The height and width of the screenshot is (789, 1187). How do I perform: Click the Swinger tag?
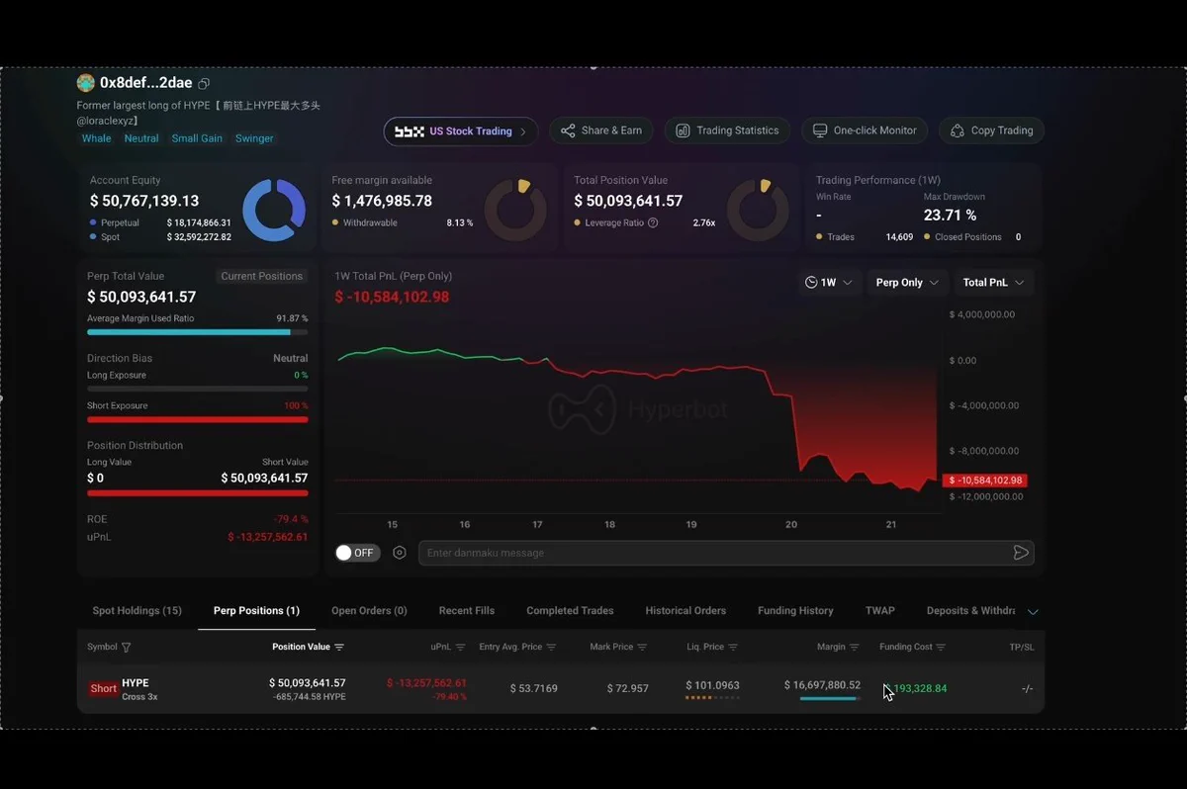(254, 138)
